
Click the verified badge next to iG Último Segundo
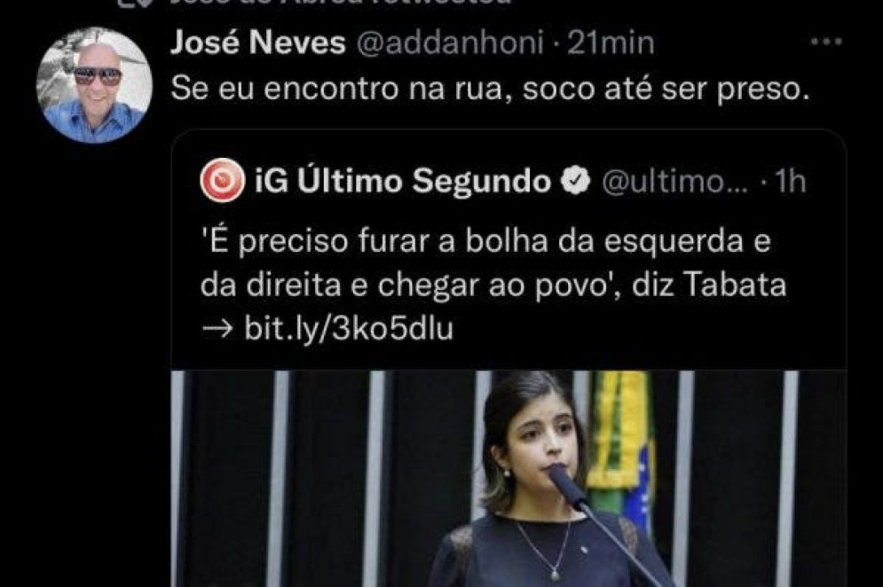click(x=576, y=181)
